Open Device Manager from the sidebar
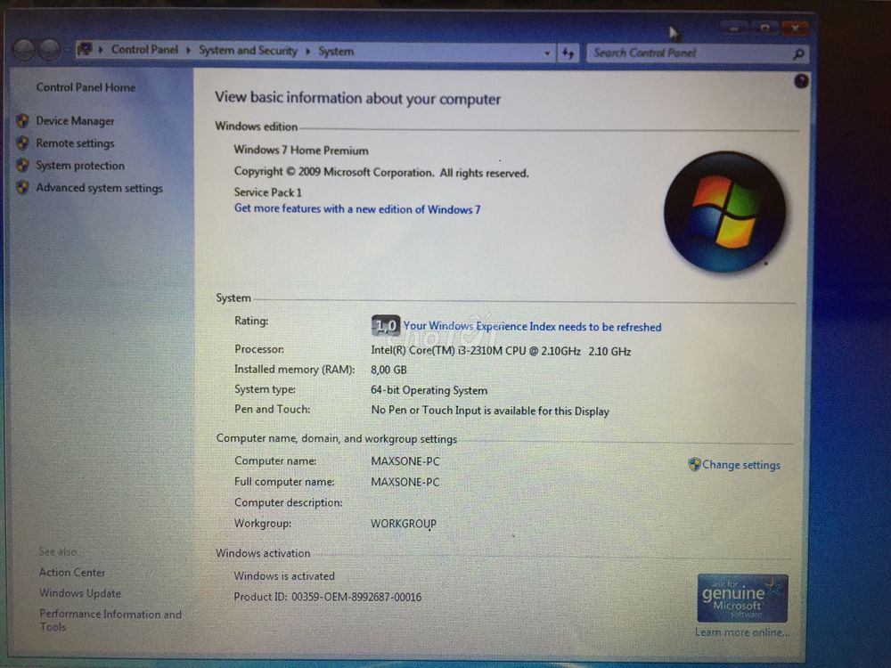This screenshot has height=668, width=891. pos(75,121)
